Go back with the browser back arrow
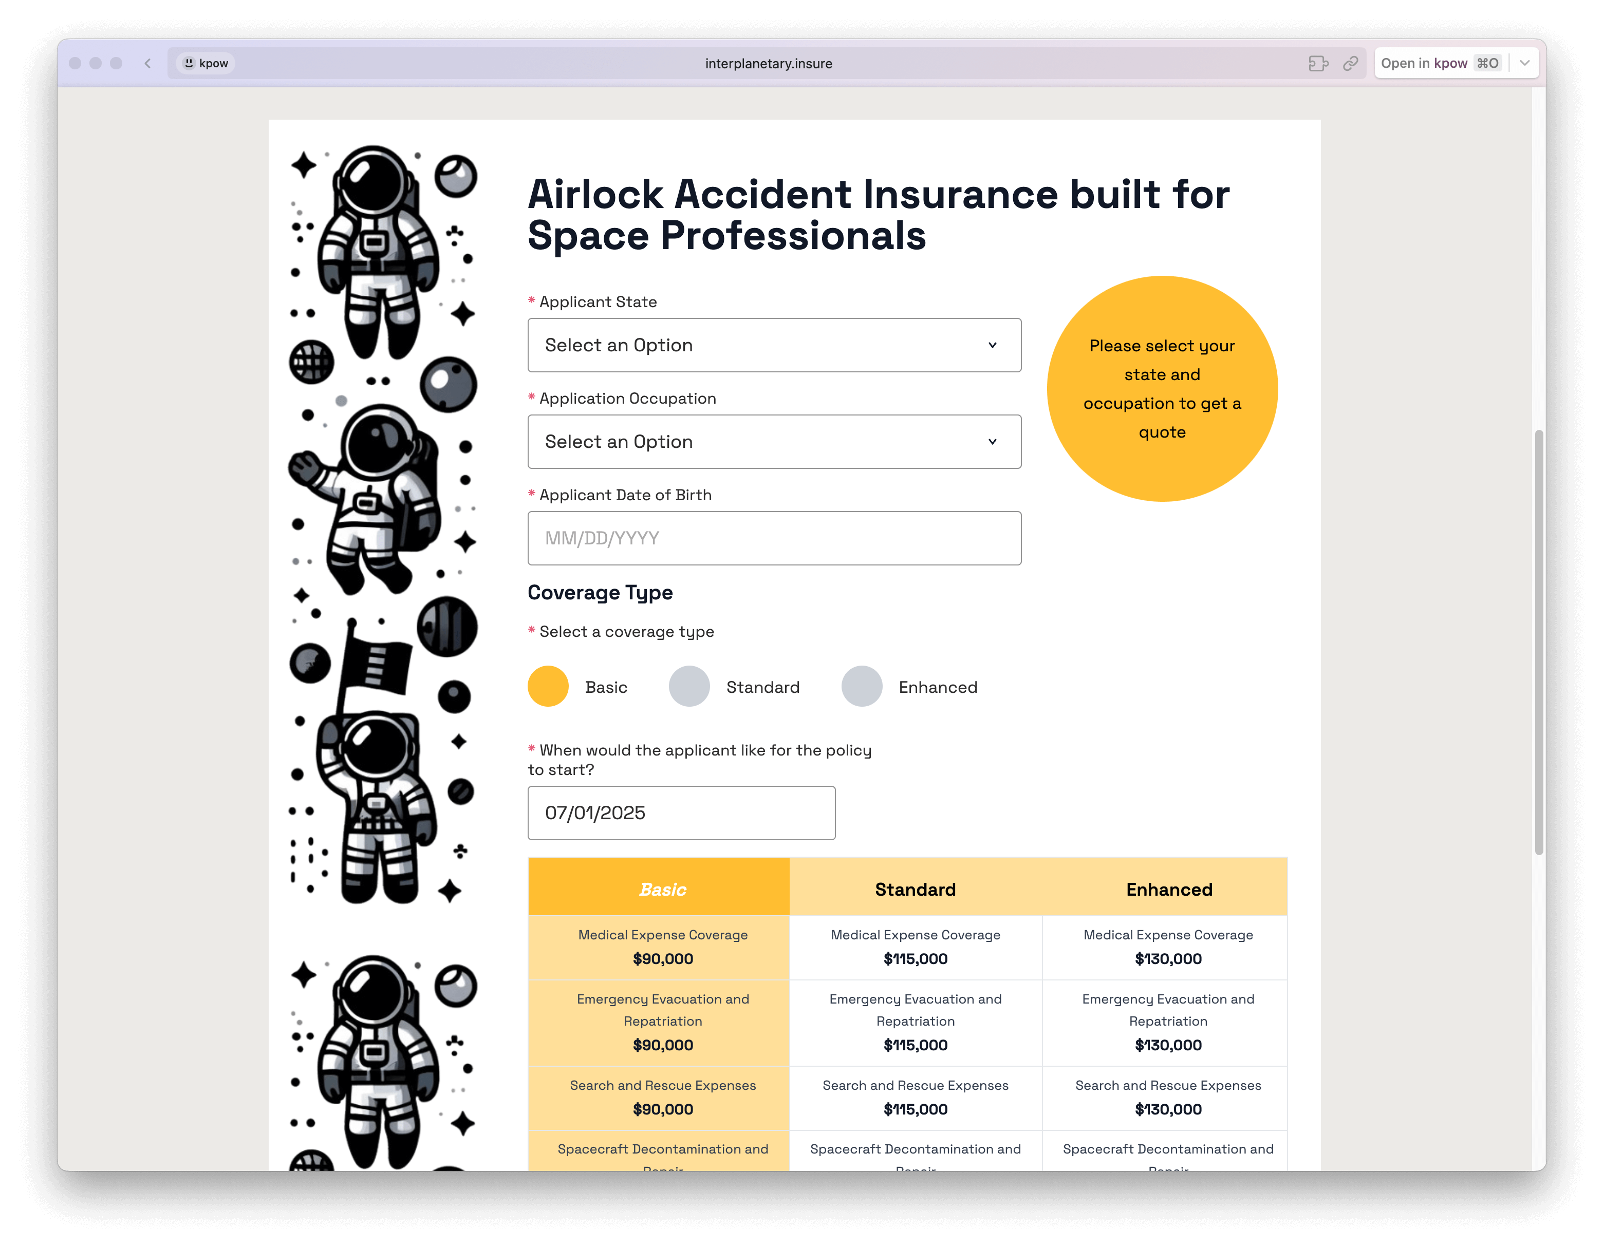The height and width of the screenshot is (1247, 1604). click(x=147, y=63)
